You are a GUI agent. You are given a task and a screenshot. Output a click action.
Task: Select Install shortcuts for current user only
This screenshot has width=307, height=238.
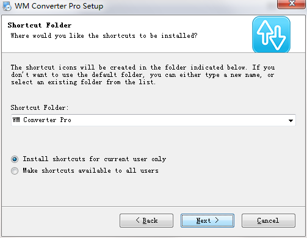(x=15, y=159)
